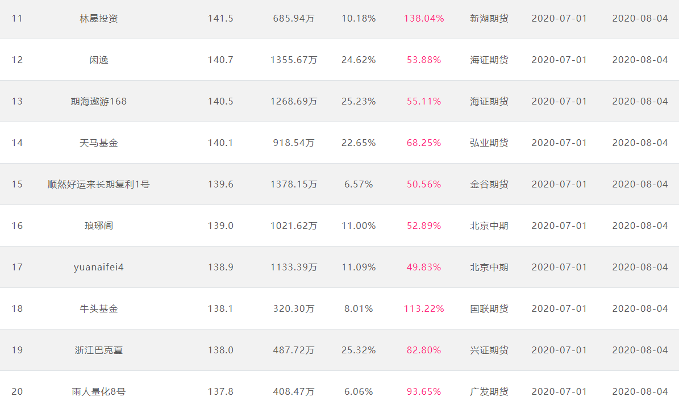Click the 113.22% return value
Viewport: 679px width, 409px height.
pos(424,308)
